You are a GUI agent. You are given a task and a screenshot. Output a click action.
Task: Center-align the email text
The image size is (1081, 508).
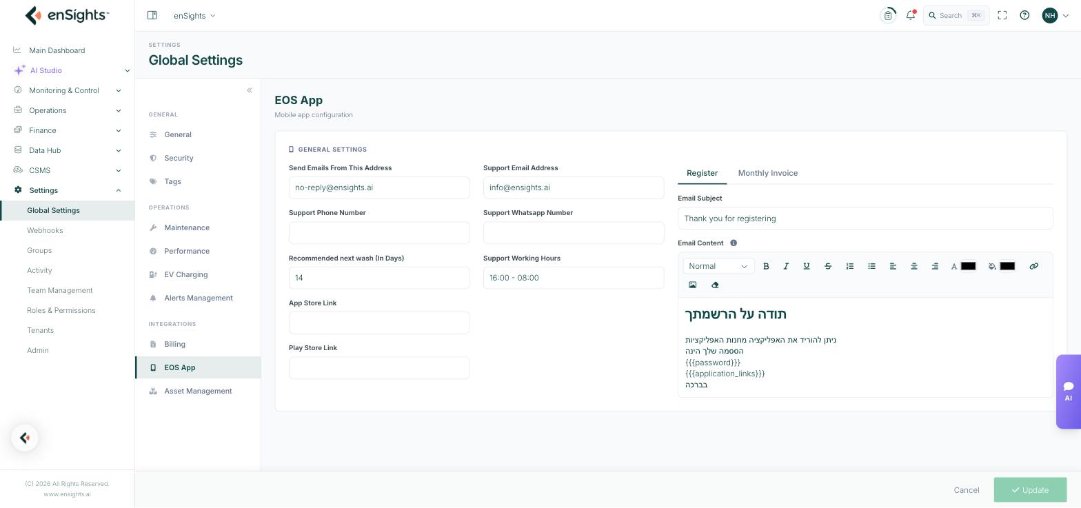tap(914, 266)
